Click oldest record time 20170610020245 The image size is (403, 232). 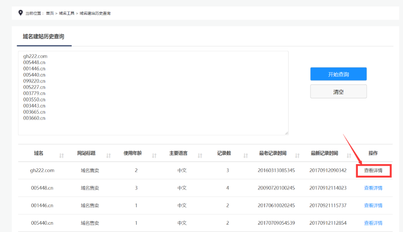coord(276,205)
